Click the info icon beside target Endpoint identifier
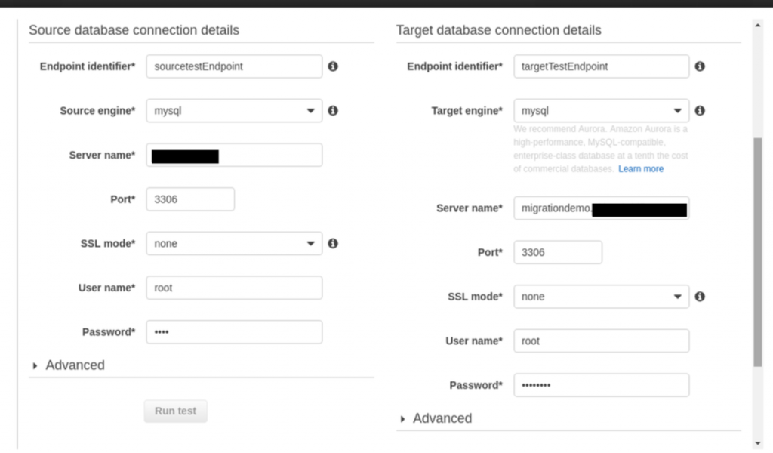The width and height of the screenshot is (773, 453). [699, 66]
